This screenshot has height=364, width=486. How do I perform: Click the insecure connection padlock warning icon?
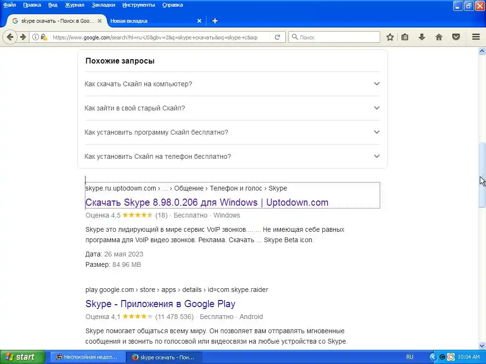[44, 37]
